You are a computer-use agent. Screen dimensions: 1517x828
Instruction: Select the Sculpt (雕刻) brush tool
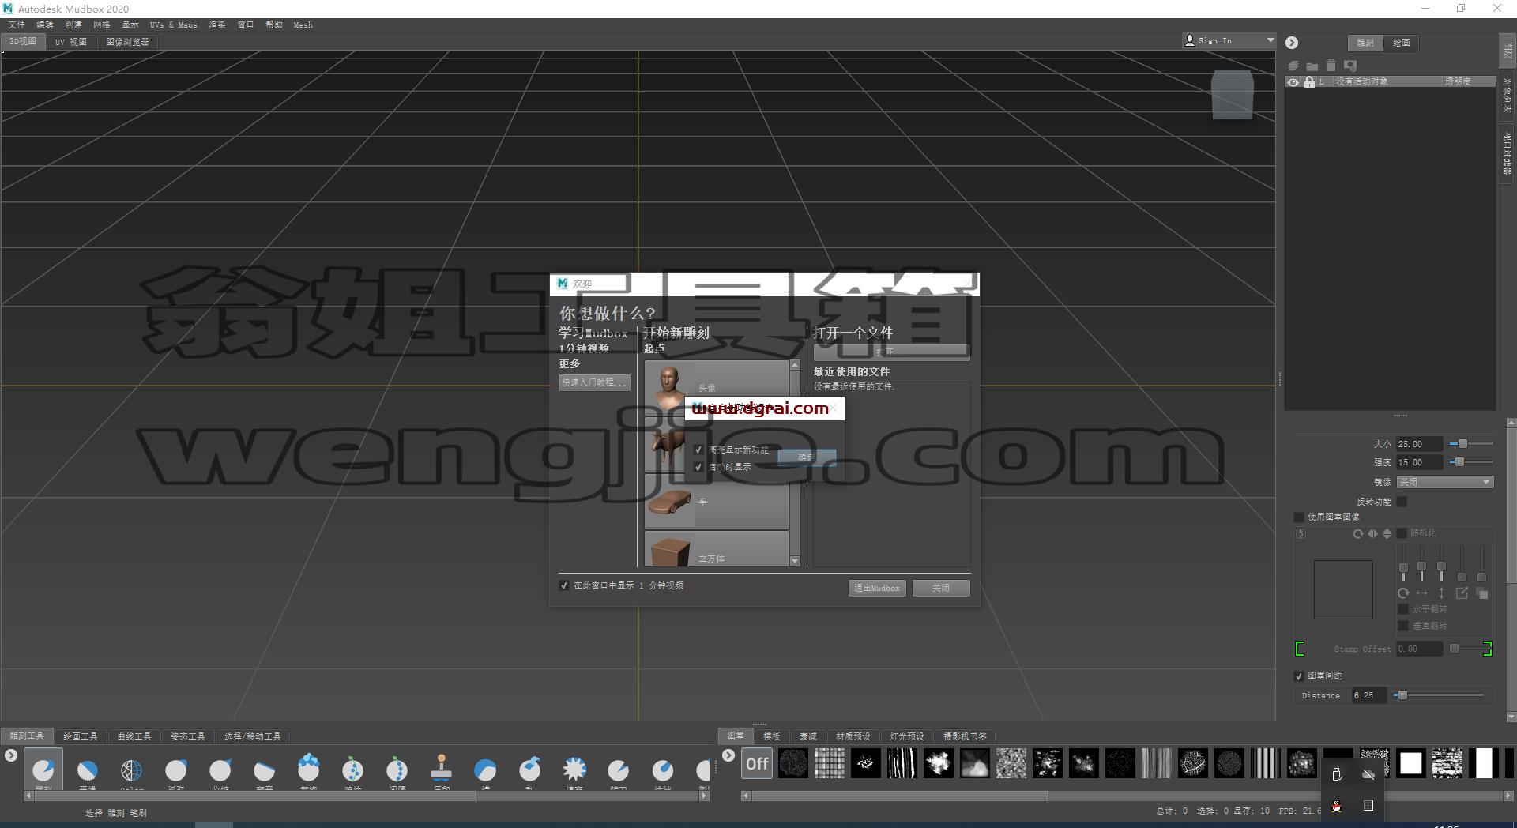click(43, 770)
